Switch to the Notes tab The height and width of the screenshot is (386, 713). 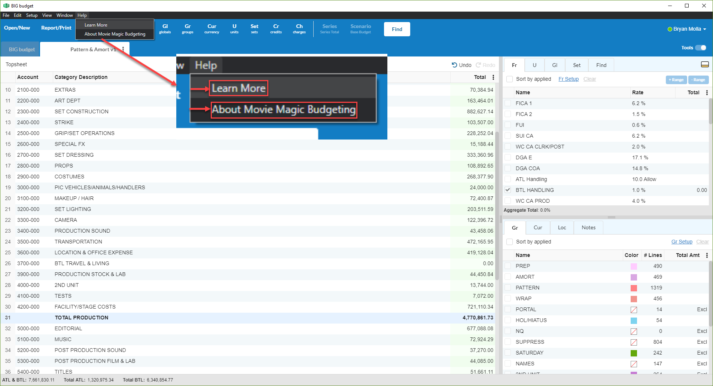(588, 227)
